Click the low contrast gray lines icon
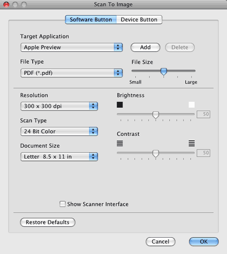The image size is (227, 254). pos(120,144)
